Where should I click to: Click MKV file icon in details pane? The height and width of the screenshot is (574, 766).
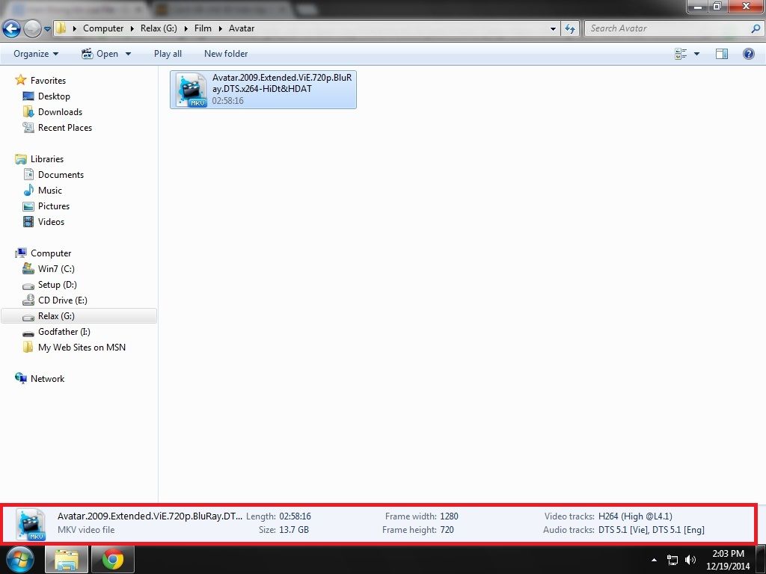coord(31,524)
